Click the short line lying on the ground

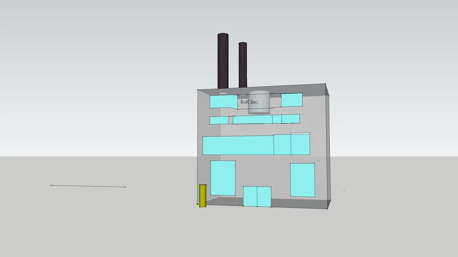(x=88, y=186)
